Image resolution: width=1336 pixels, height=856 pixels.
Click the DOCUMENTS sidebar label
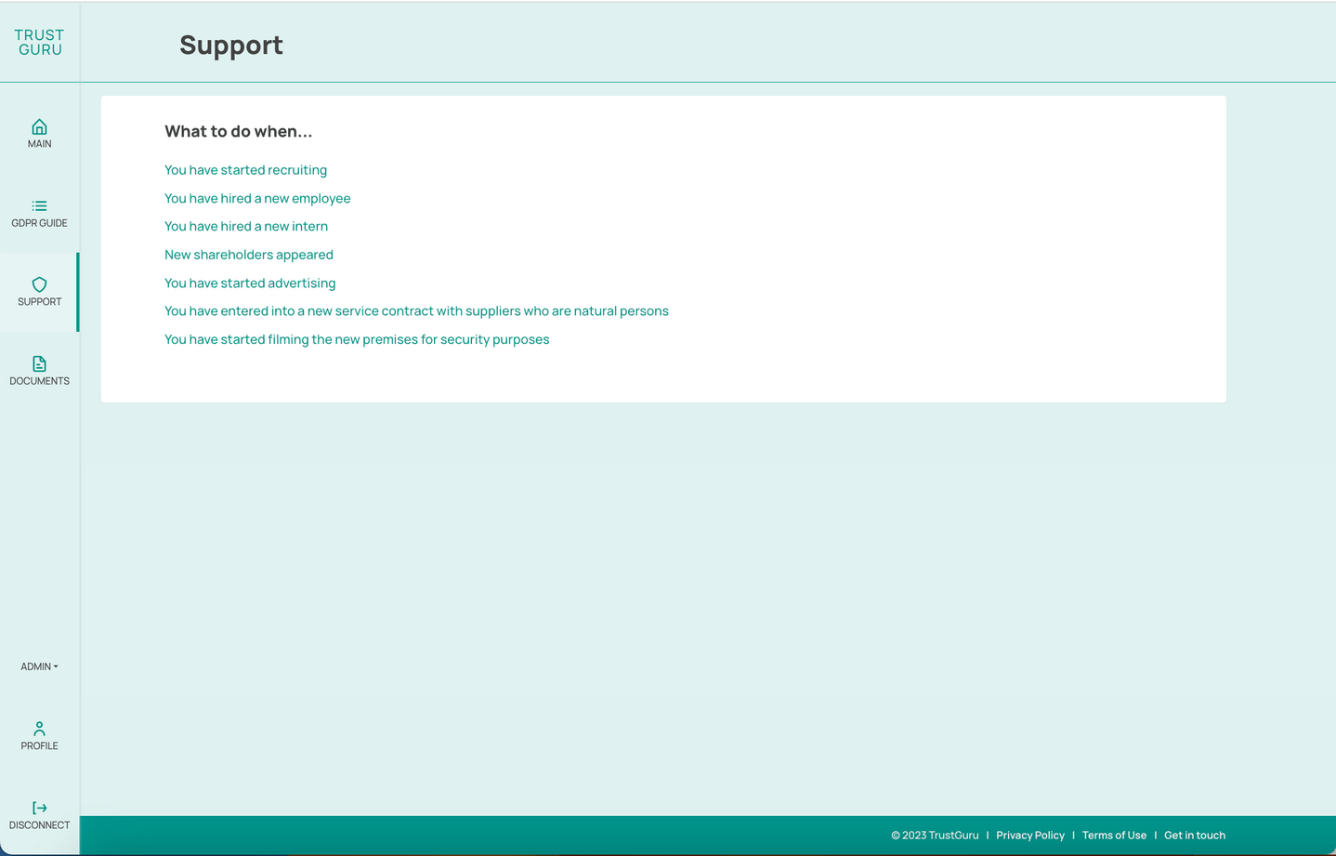tap(39, 381)
